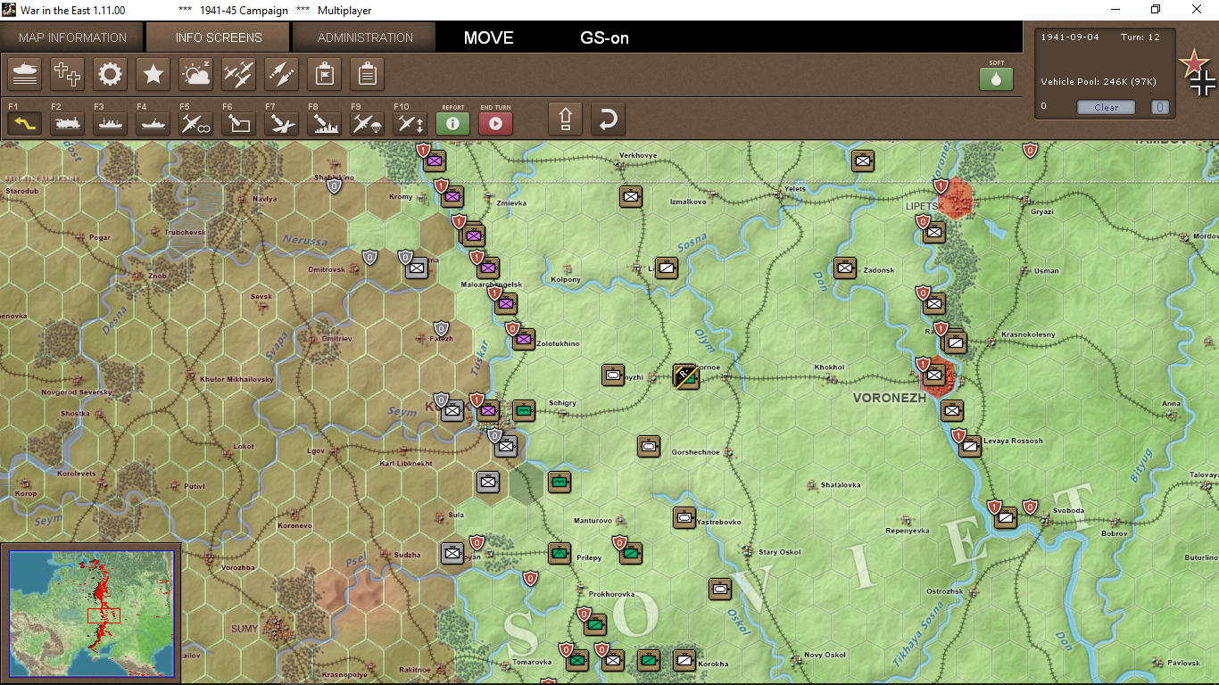Open the production gear icon screen

(x=110, y=74)
